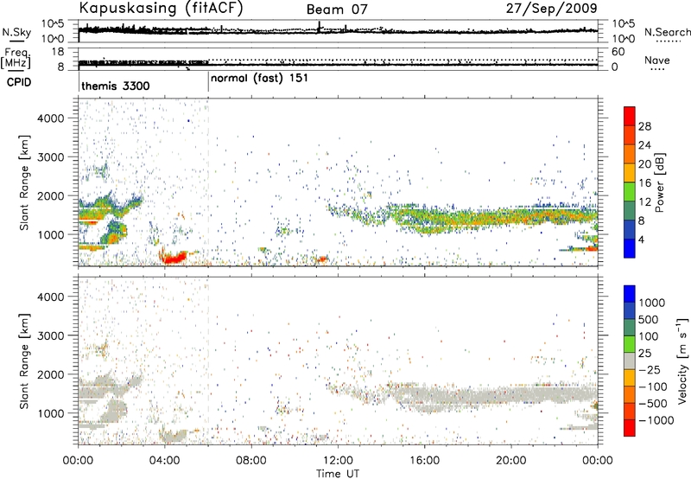
Task: Click the 10^5 left noise axis value
Action: point(53,24)
